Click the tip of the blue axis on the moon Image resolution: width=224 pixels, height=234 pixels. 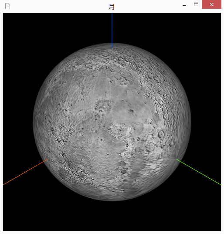click(x=112, y=47)
